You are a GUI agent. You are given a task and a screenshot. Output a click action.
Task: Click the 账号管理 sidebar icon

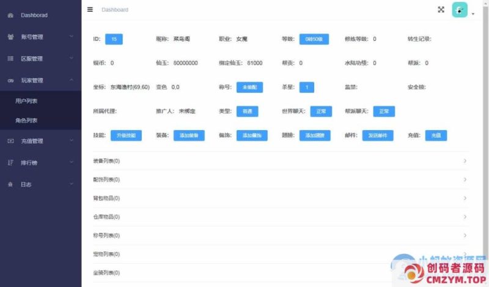[10, 37]
